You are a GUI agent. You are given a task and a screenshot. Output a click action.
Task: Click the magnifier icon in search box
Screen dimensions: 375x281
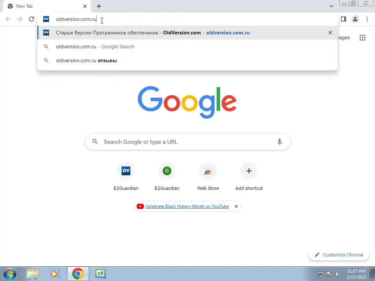[95, 142]
